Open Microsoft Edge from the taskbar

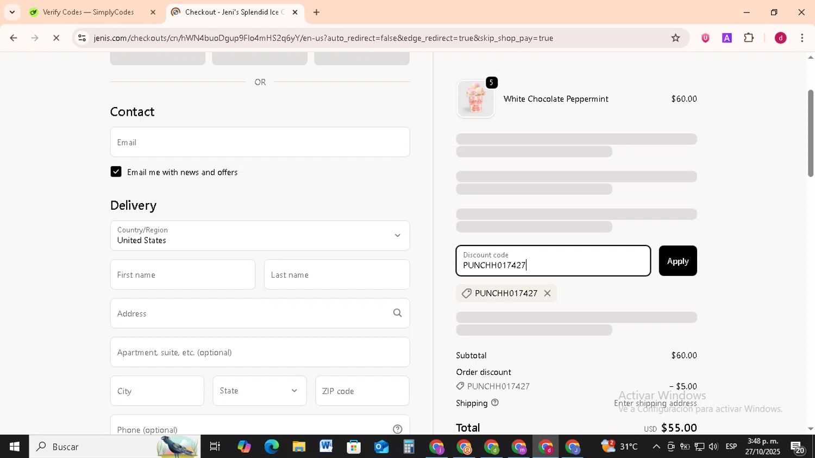271,447
